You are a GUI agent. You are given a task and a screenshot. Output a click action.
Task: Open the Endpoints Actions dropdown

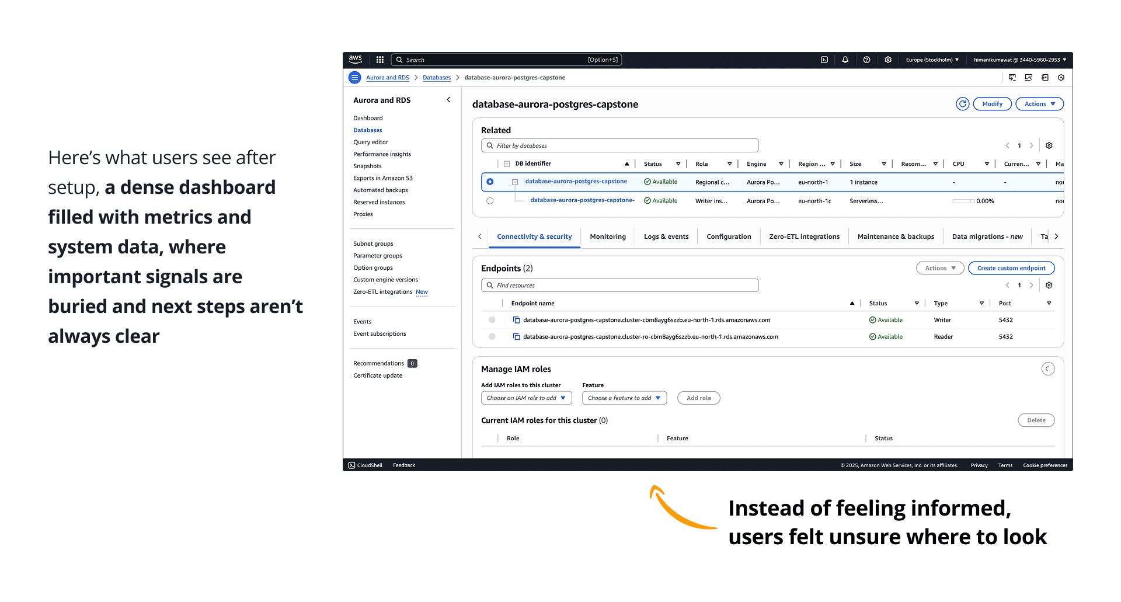tap(940, 268)
